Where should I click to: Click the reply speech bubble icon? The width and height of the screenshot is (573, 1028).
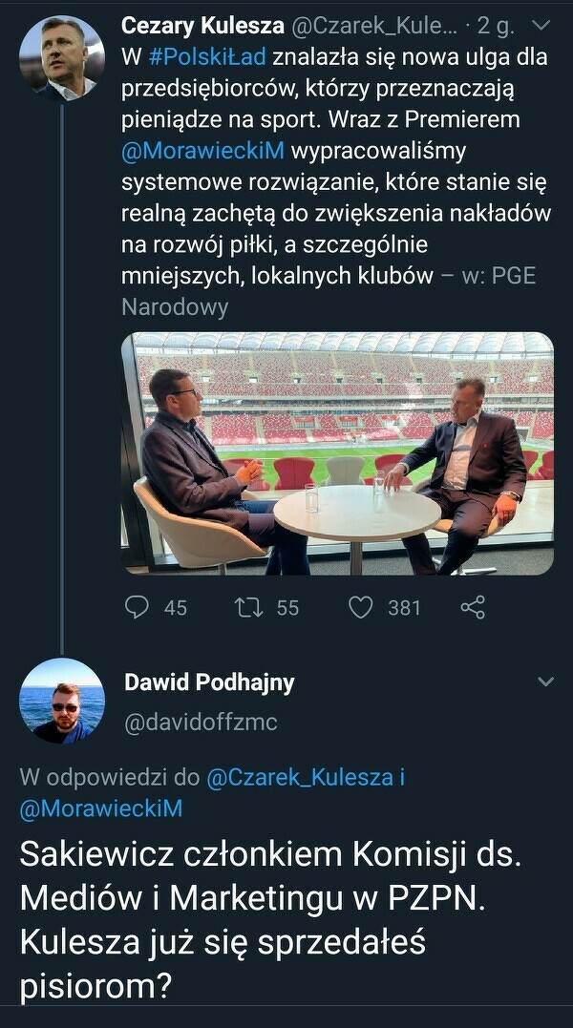click(x=138, y=607)
